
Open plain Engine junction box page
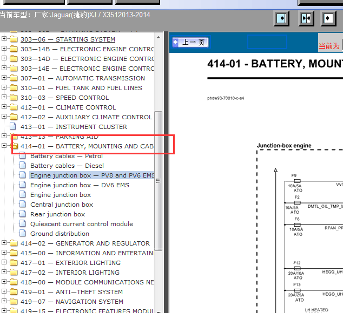[x=61, y=195]
